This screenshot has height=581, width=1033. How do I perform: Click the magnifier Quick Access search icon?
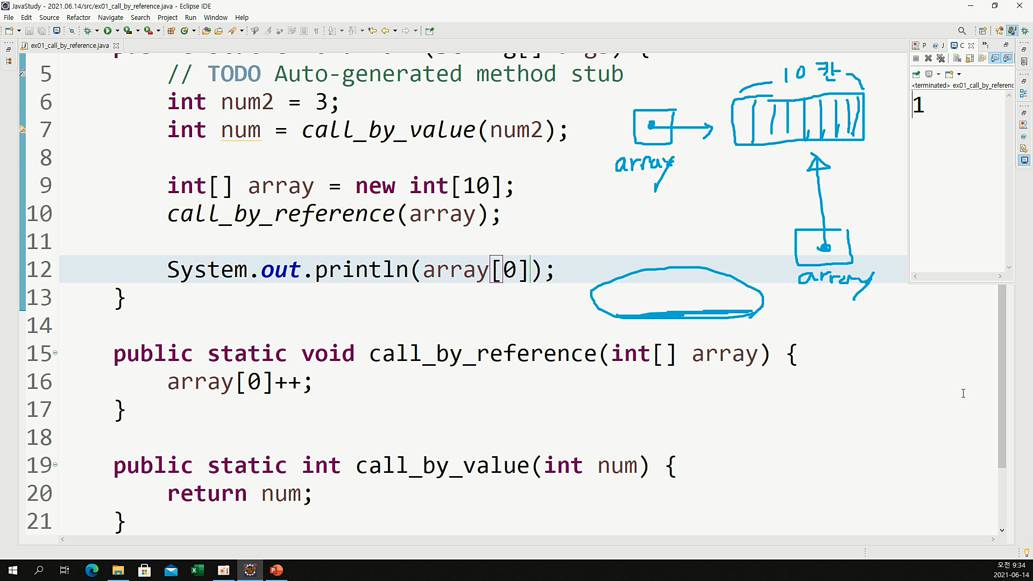pos(962,31)
